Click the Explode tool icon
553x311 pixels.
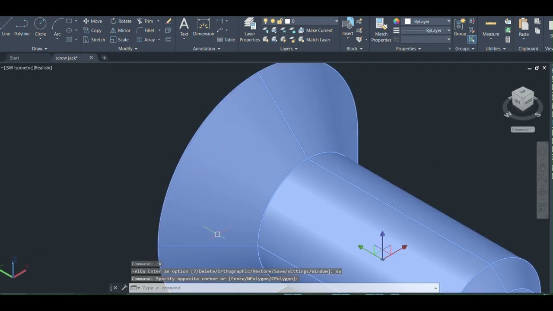pos(168,30)
